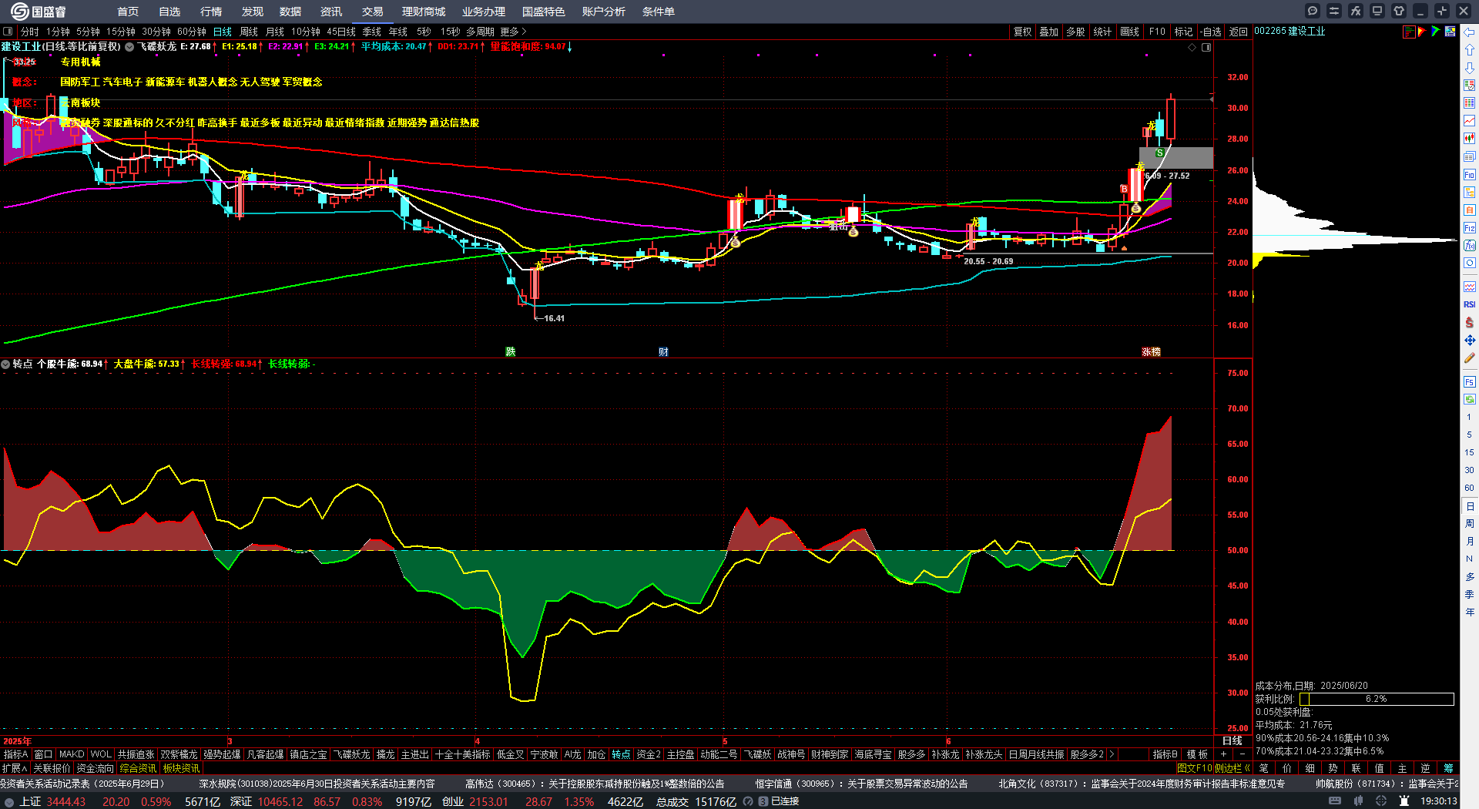Open the F10 company info sidebar icon
The height and width of the screenshot is (809, 1479).
[1470, 175]
